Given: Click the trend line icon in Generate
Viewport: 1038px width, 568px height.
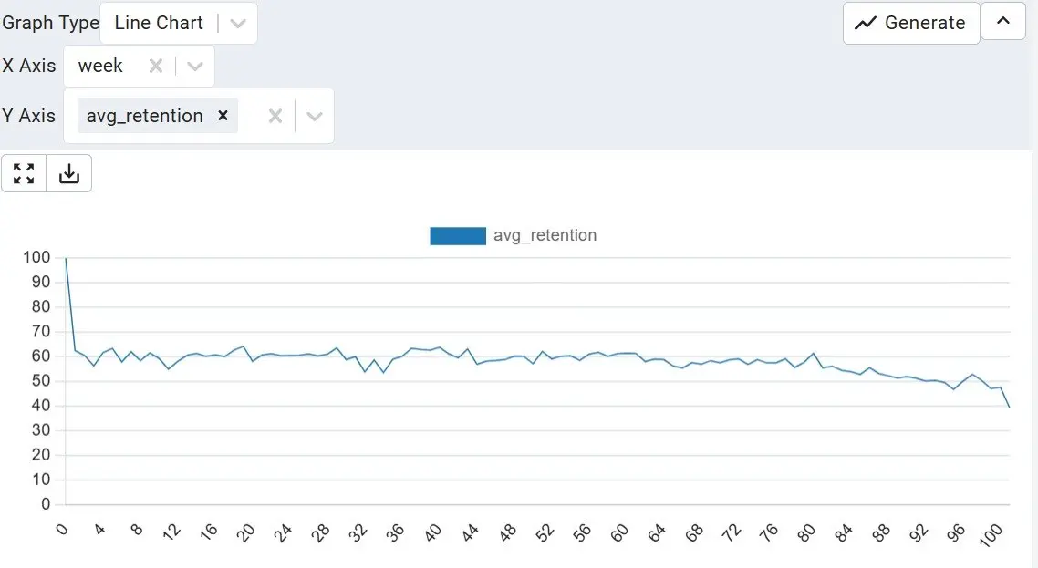Looking at the screenshot, I should [x=865, y=23].
